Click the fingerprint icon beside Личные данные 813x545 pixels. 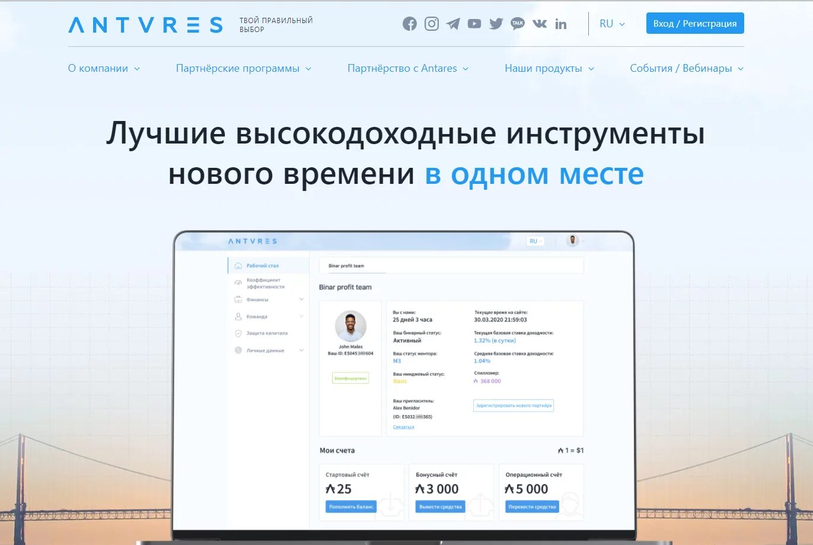tap(238, 350)
